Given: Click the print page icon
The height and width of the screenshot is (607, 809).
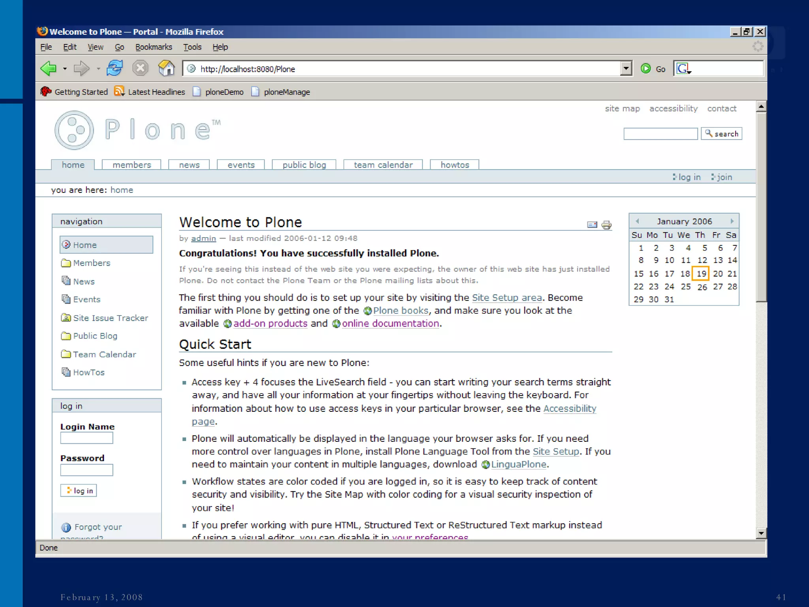Looking at the screenshot, I should click(606, 225).
